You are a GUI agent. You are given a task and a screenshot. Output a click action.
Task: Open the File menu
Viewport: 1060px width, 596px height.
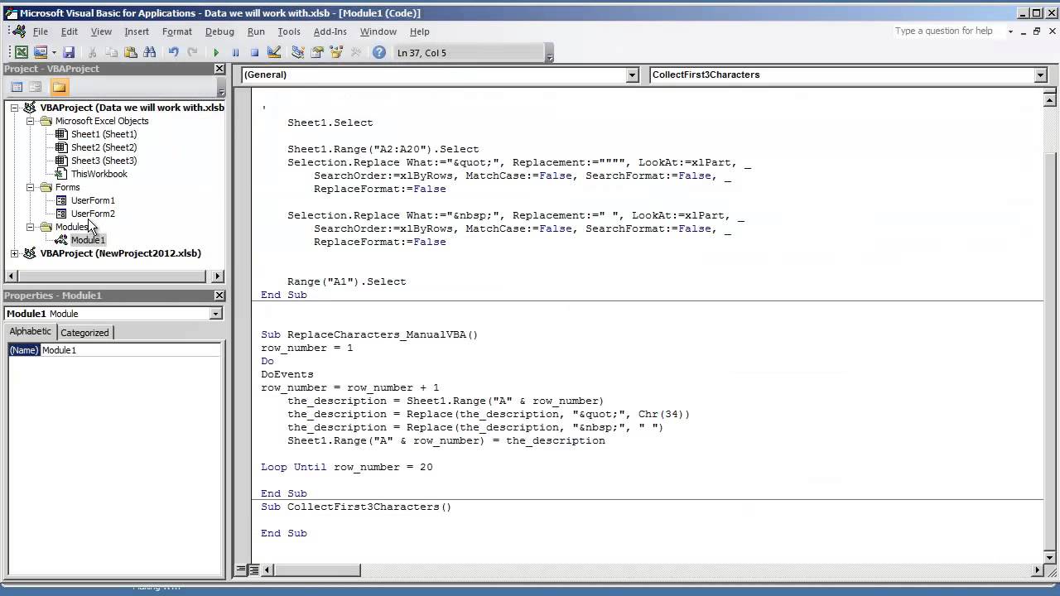pos(40,31)
